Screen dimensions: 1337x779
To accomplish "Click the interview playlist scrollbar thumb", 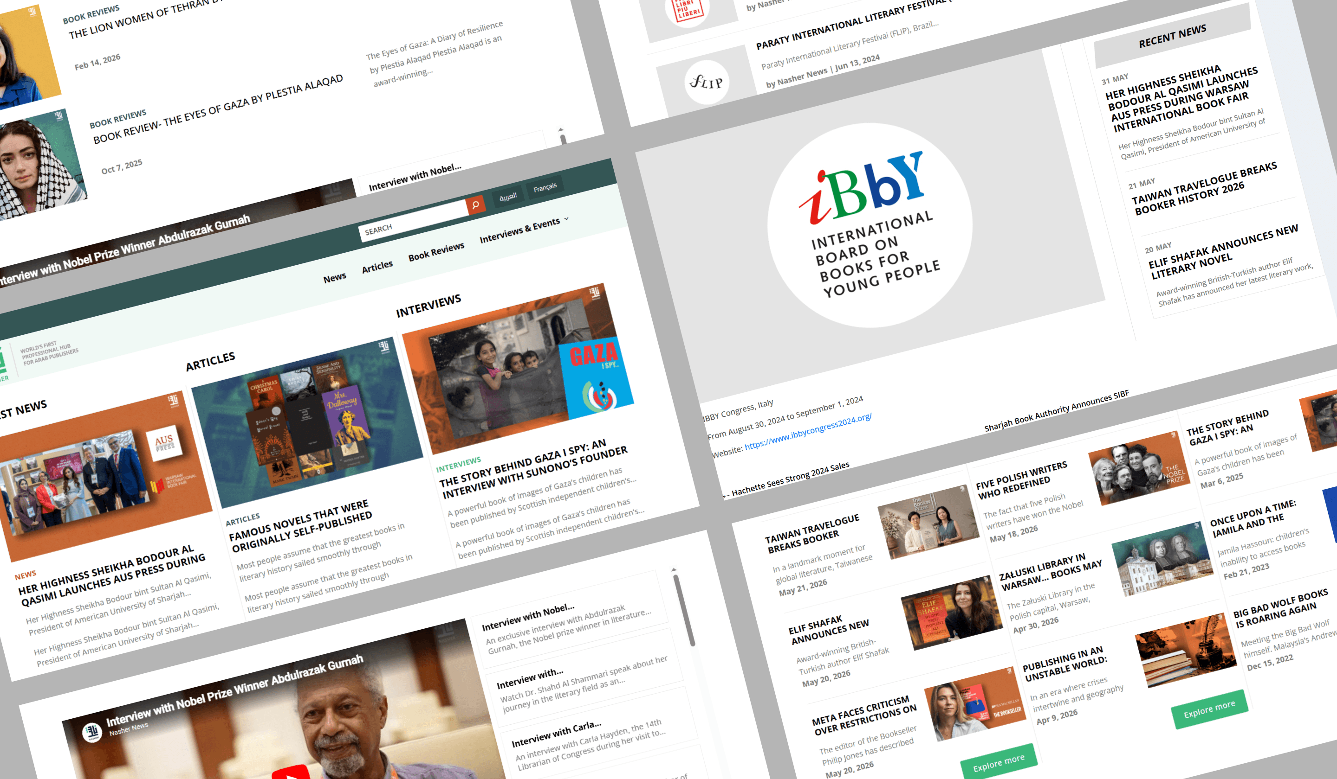I will pos(683,611).
